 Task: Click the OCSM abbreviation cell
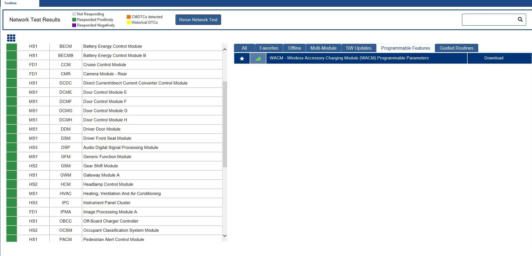(x=66, y=230)
